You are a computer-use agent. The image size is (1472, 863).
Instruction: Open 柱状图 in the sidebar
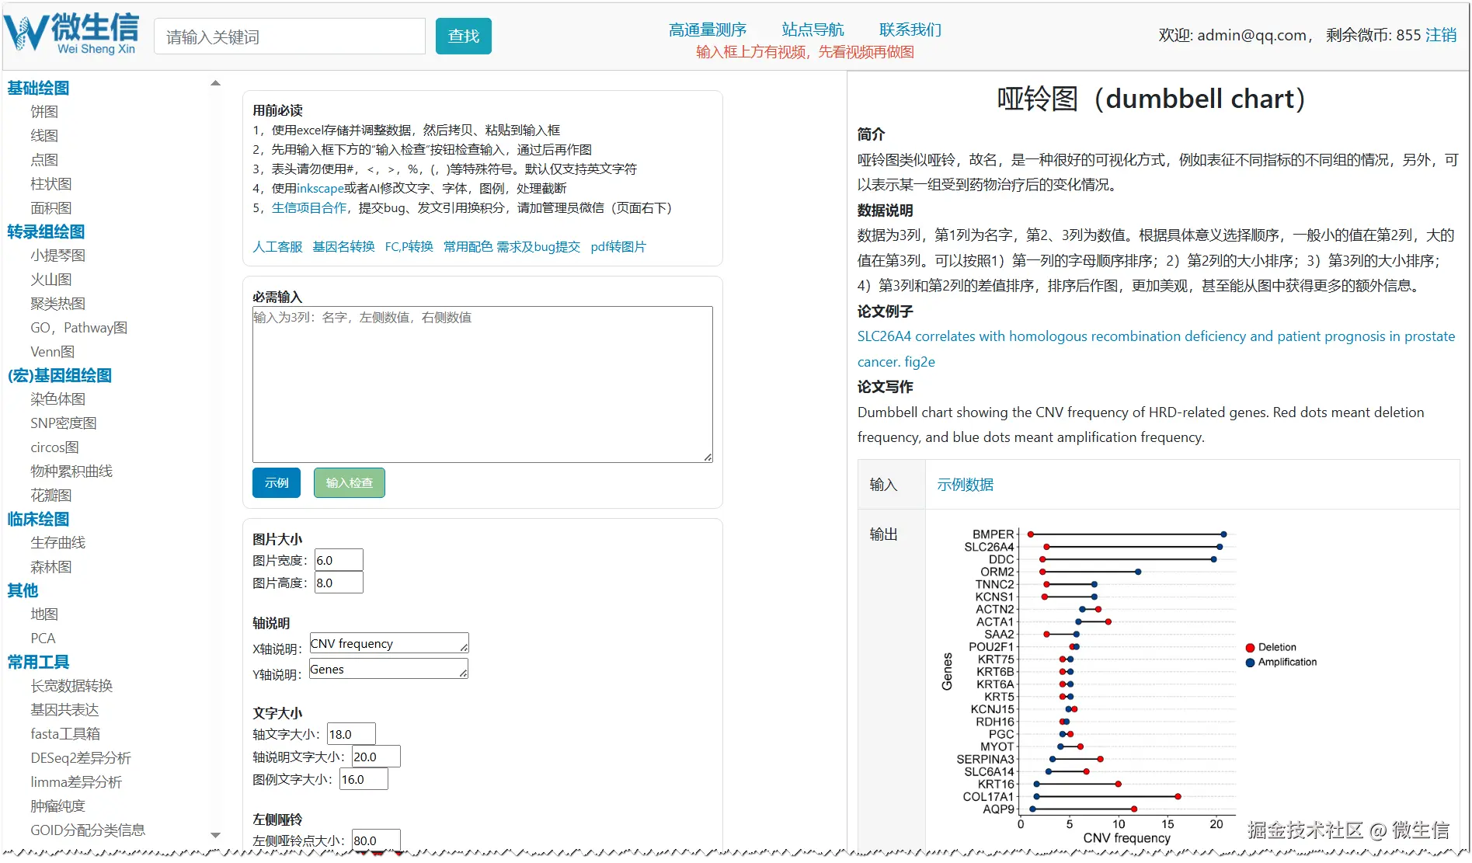click(x=51, y=184)
